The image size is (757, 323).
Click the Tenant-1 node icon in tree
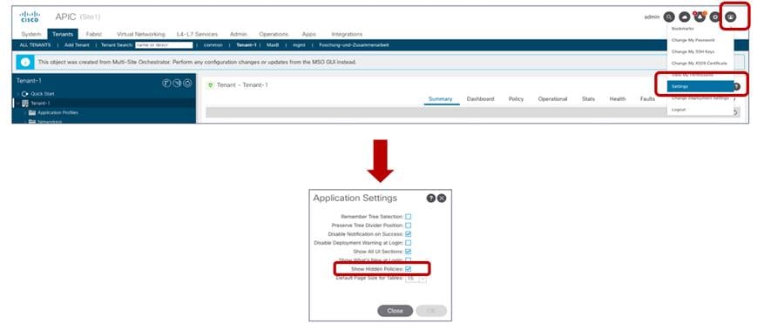[x=25, y=104]
